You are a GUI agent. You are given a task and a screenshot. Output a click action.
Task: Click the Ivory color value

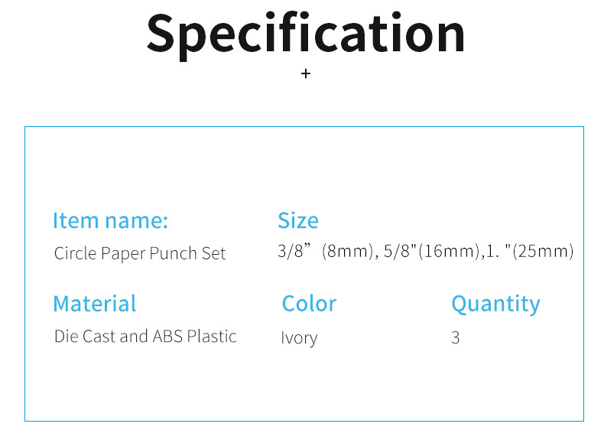(299, 338)
